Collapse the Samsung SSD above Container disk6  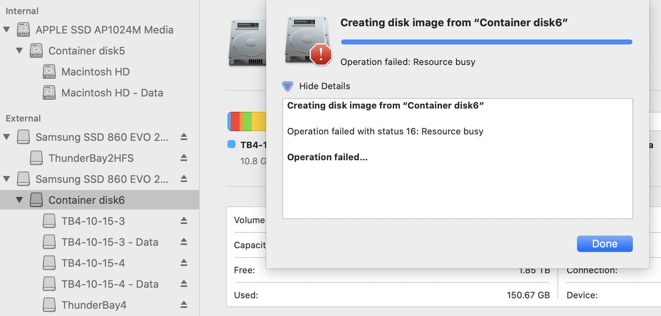tap(6, 179)
